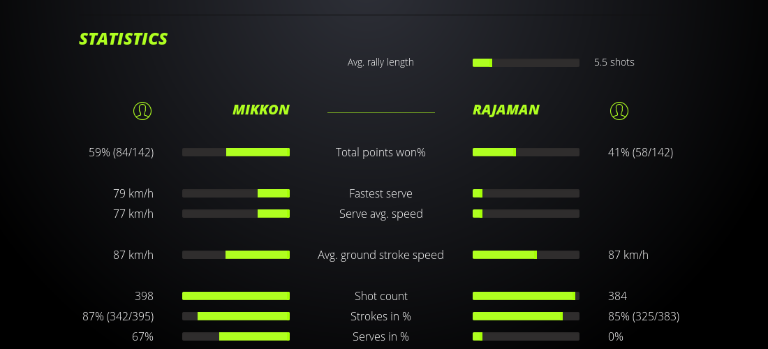Click Rajaman's 85% (325/383) value
The width and height of the screenshot is (768, 349).
[x=644, y=316]
